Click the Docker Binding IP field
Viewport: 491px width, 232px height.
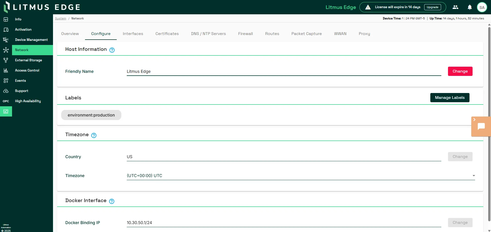pyautogui.click(x=284, y=223)
